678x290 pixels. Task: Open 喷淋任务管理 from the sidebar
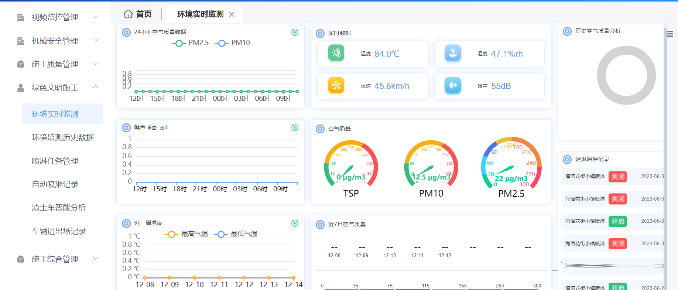[55, 161]
